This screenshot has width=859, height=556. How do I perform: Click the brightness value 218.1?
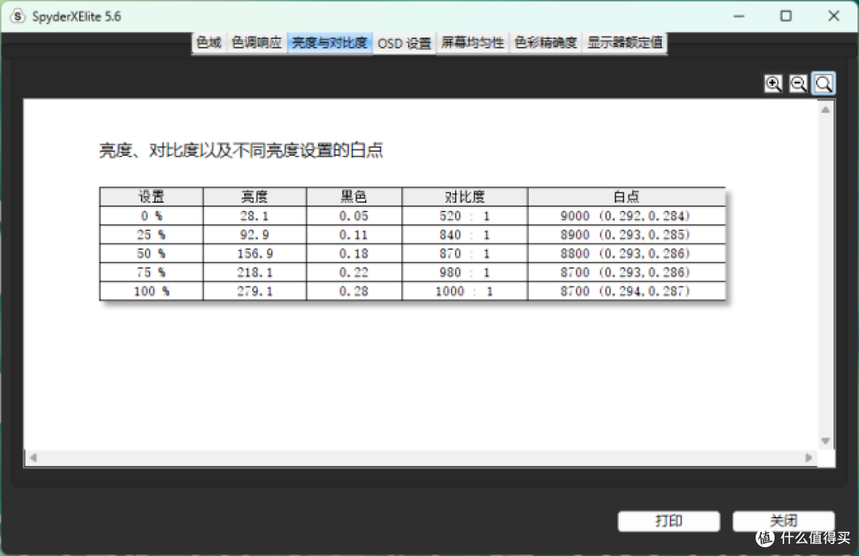(255, 272)
